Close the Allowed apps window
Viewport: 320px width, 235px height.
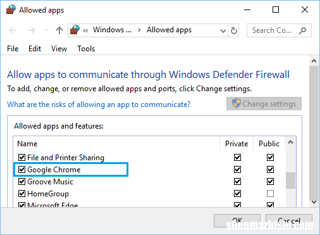[305, 10]
